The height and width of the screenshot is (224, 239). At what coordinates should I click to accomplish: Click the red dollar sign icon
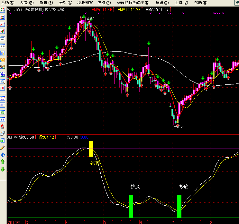(x=3, y=126)
